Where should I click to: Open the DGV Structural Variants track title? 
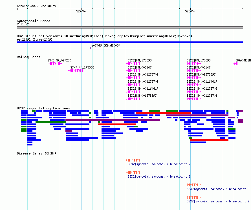105,36
